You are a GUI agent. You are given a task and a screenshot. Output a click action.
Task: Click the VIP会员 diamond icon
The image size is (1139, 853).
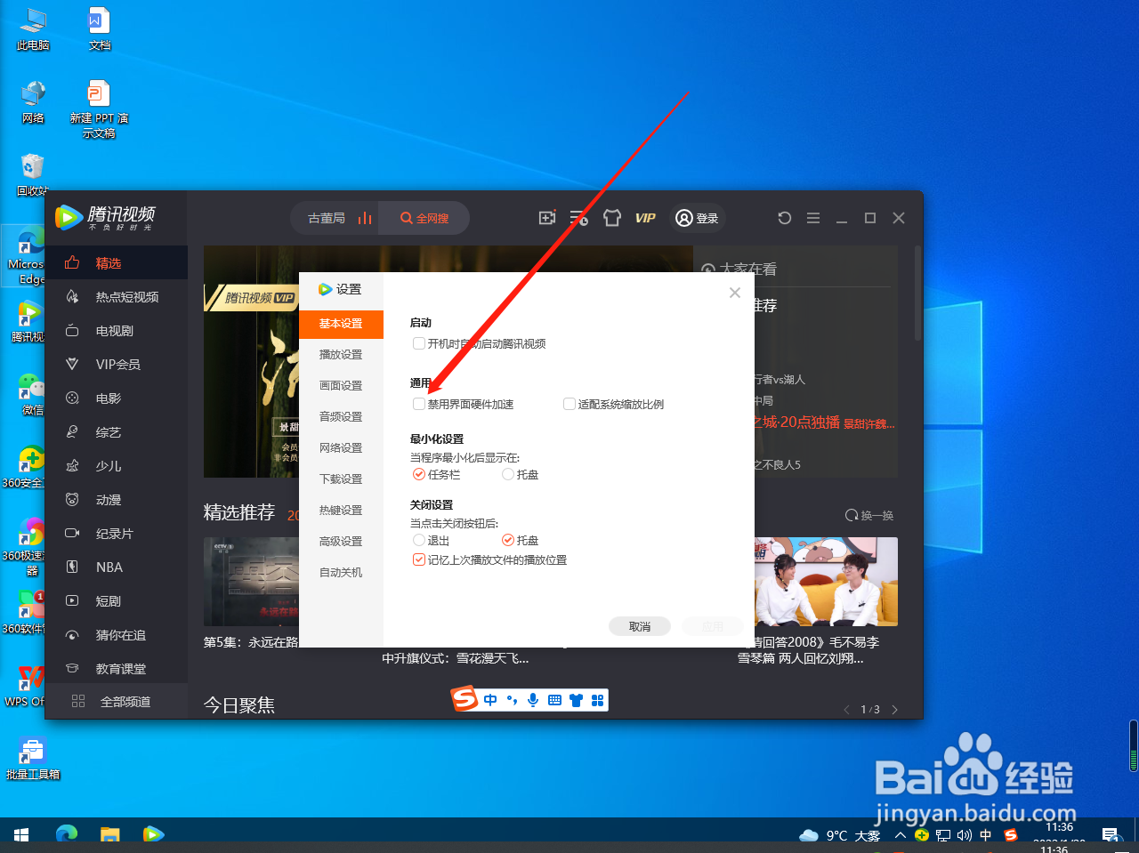(x=72, y=365)
